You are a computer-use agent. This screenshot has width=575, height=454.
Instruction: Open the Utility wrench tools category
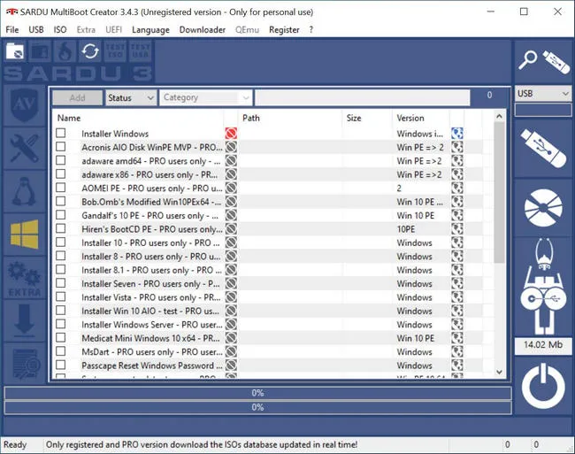tap(24, 149)
